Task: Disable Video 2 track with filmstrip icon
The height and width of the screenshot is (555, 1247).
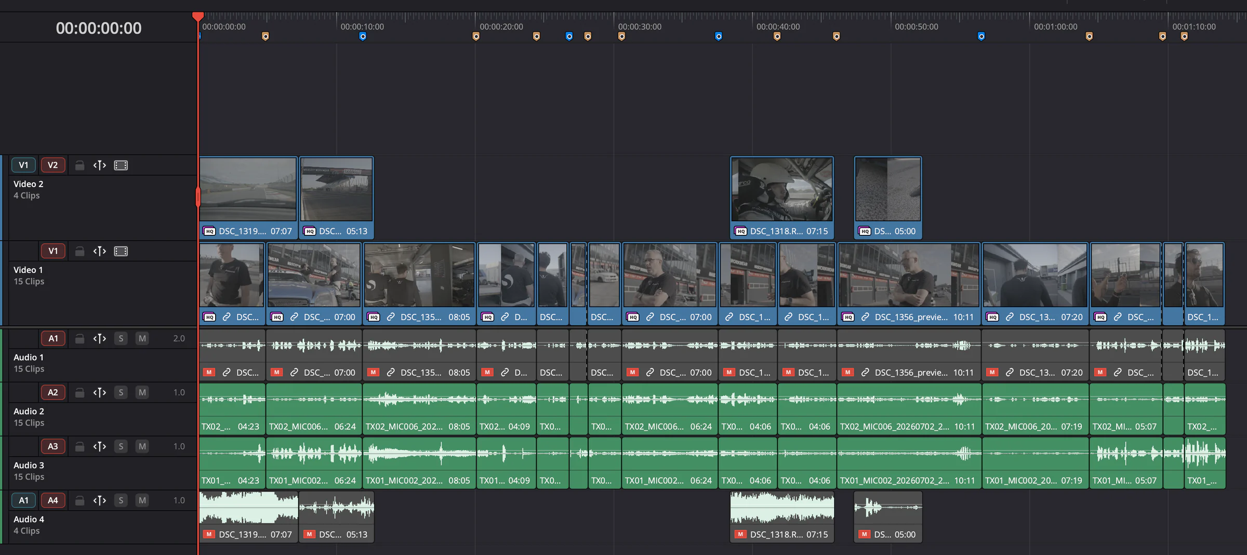Action: point(121,165)
